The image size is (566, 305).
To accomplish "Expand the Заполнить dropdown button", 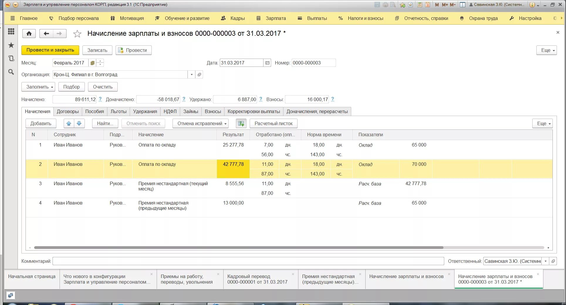I will (38, 87).
